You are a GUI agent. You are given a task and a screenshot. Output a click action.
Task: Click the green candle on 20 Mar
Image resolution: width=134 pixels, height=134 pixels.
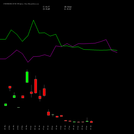(6, 105)
